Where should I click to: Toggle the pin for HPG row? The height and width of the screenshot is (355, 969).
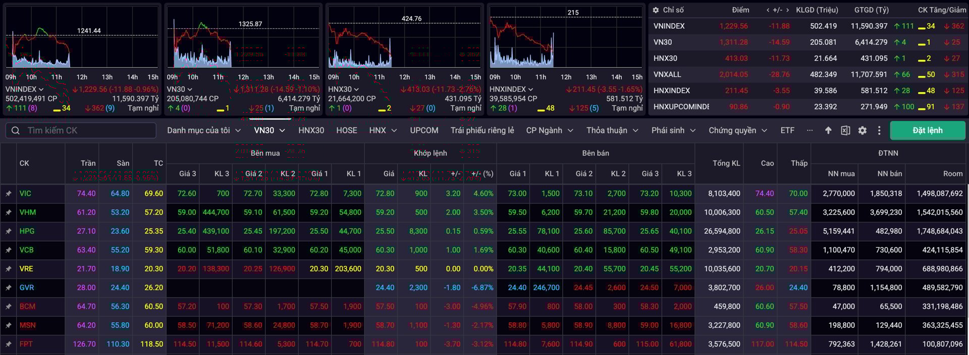(x=9, y=231)
